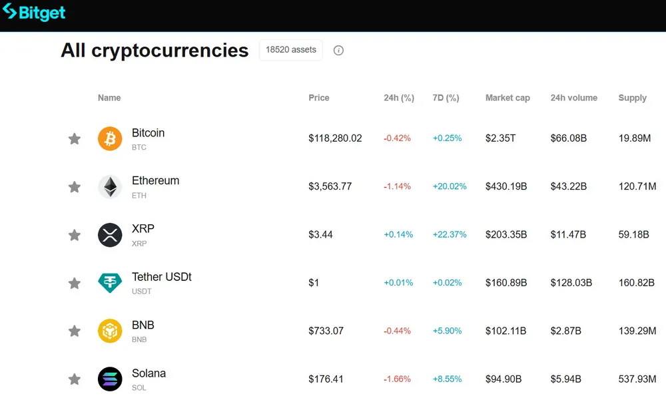
Task: Sort by the Supply column header
Action: tap(633, 98)
